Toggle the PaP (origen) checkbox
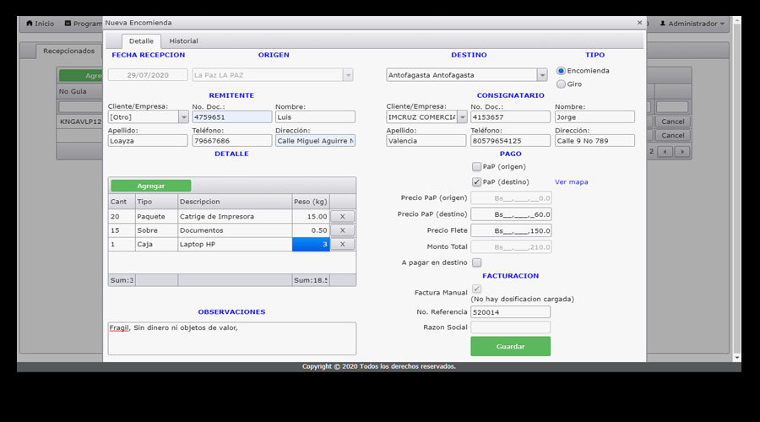Viewport: 760px width, 422px height. pos(476,166)
